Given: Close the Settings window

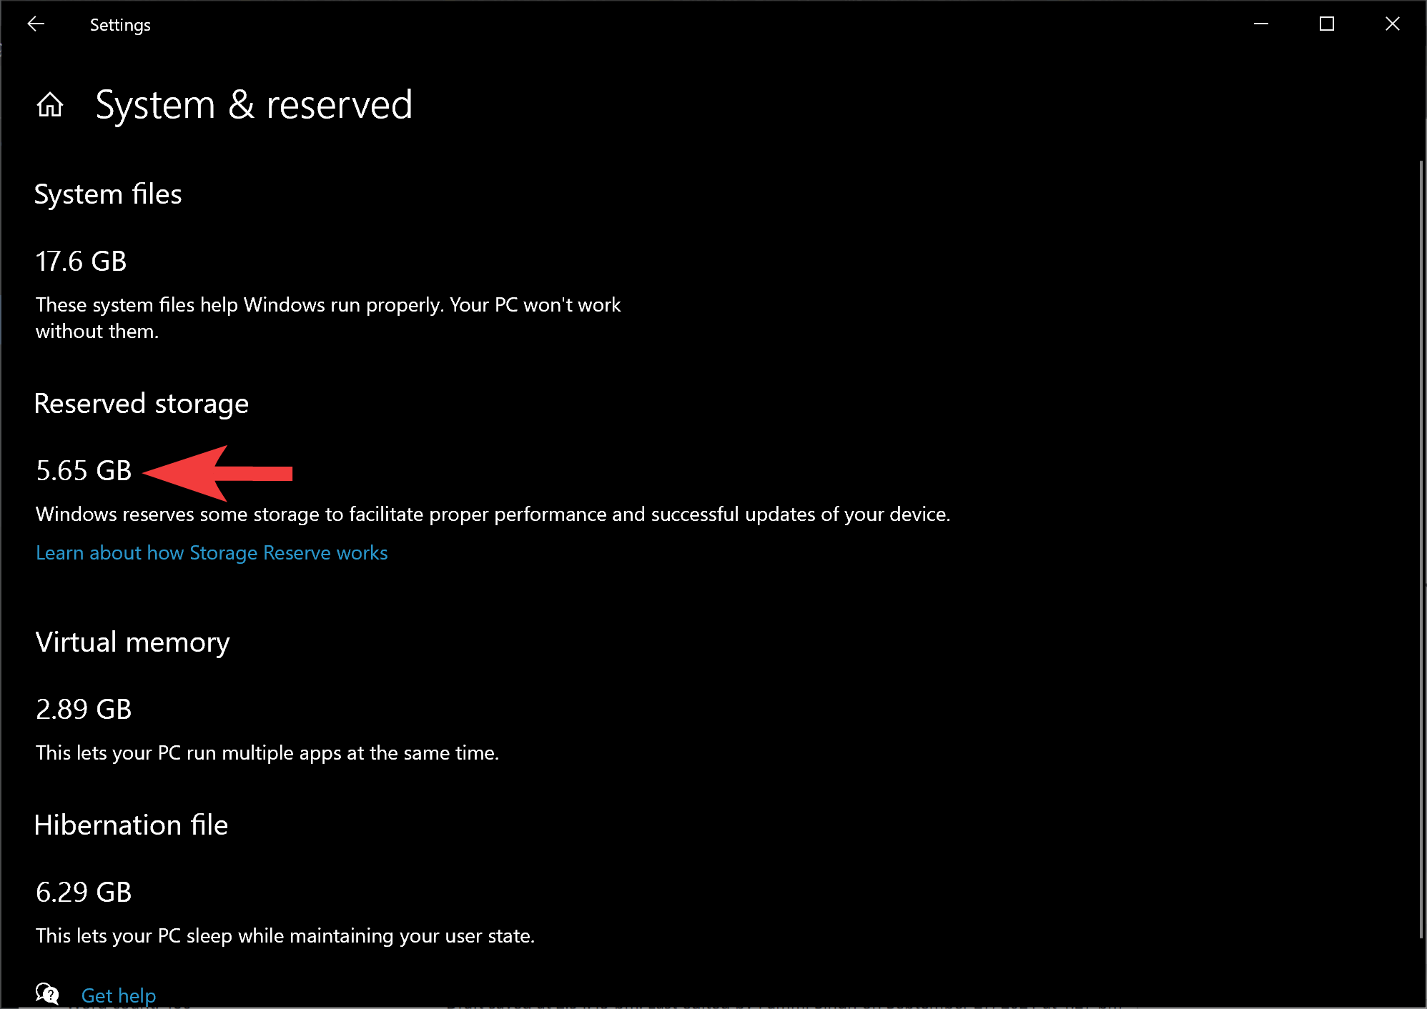Looking at the screenshot, I should tap(1392, 24).
